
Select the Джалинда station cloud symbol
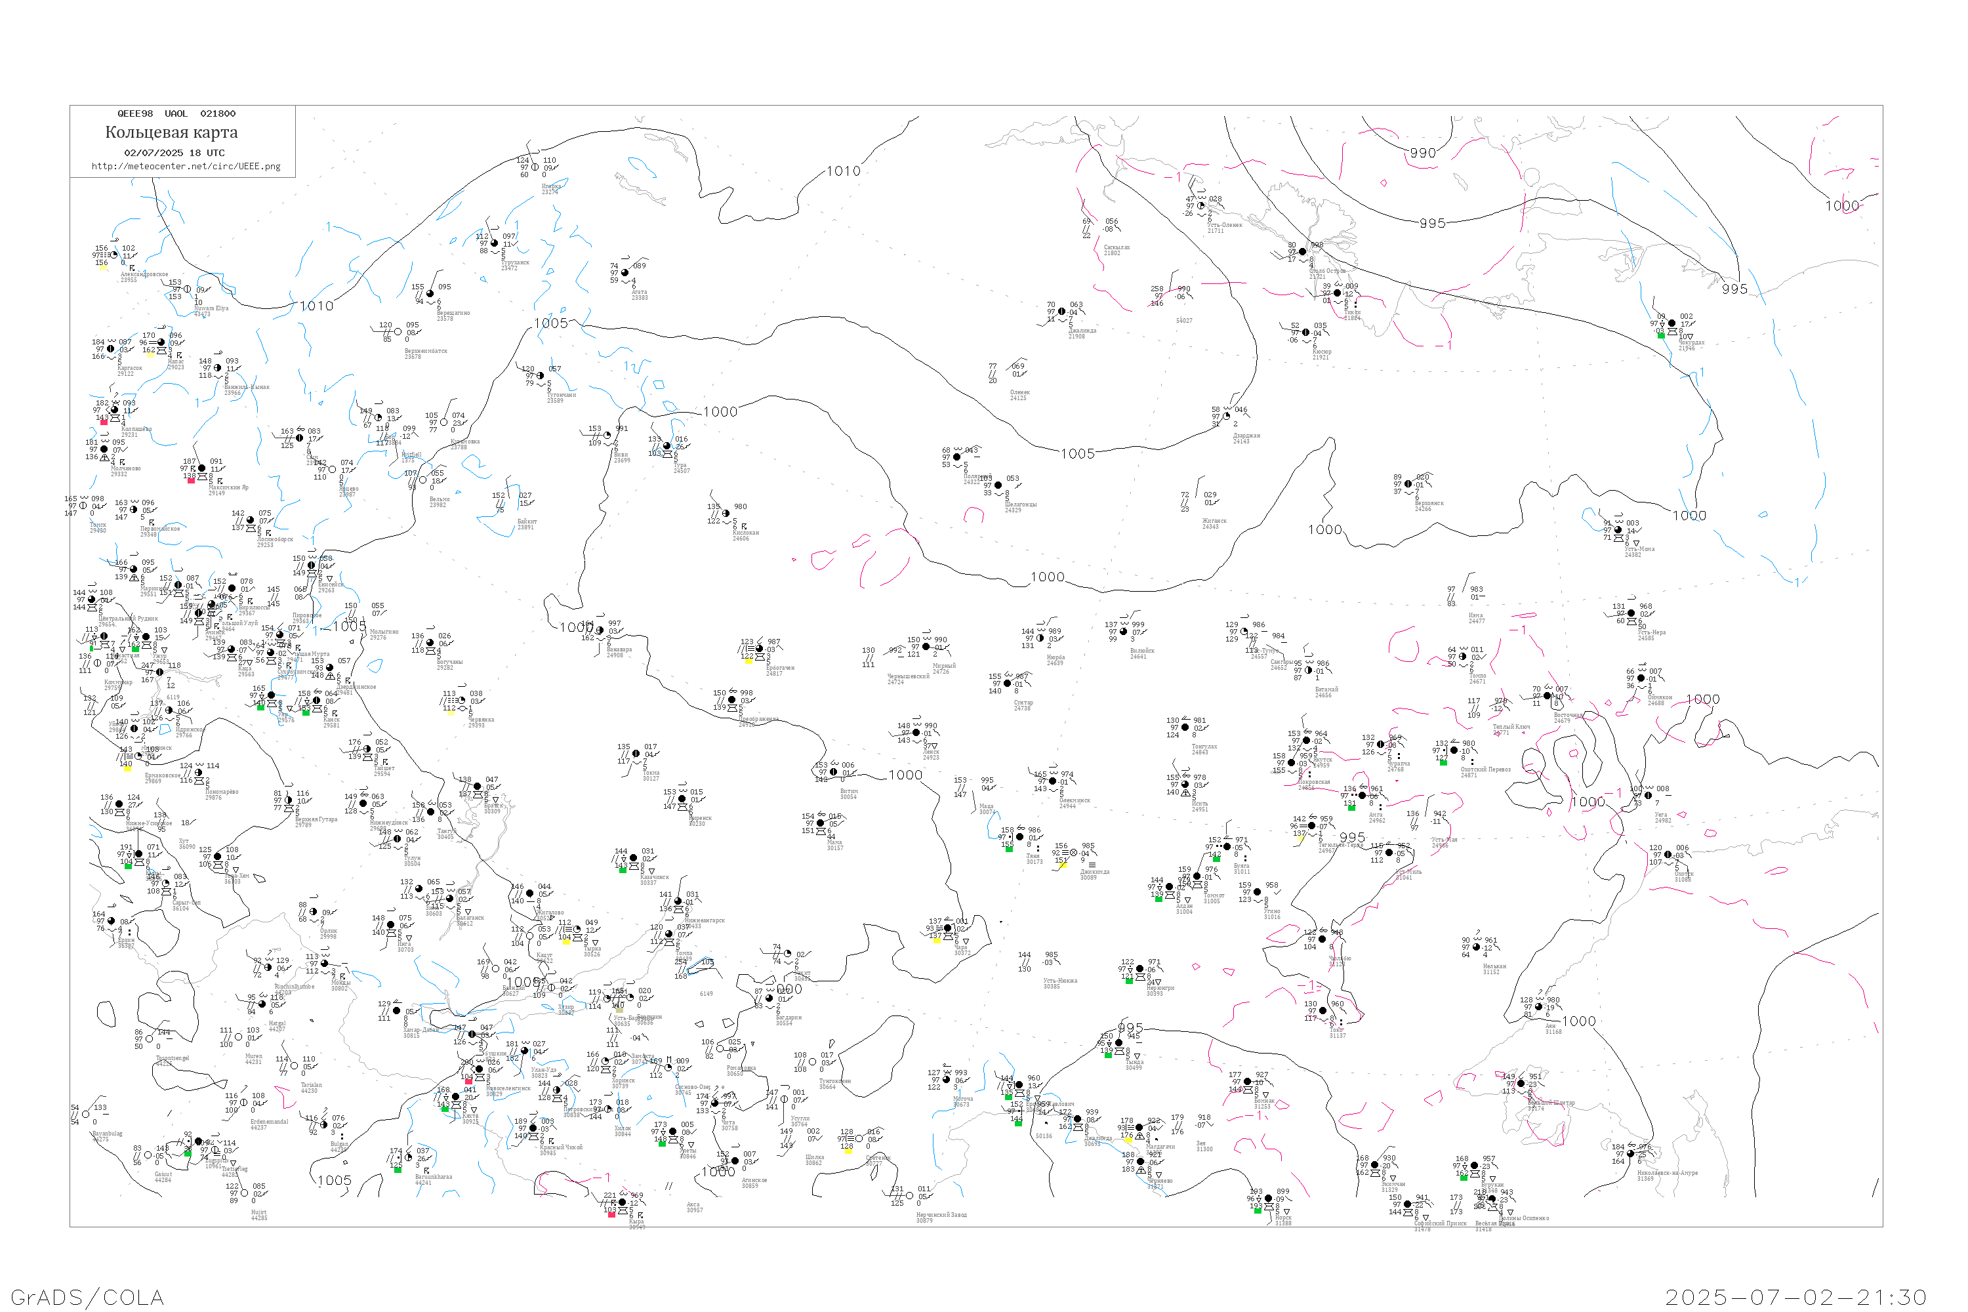tap(1062, 311)
